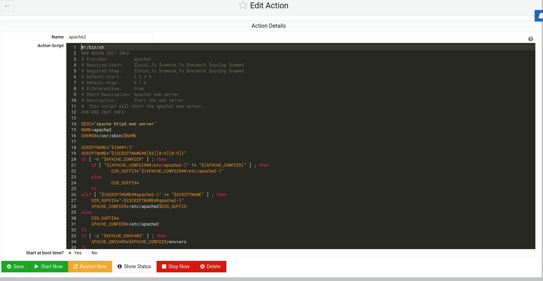Screen dimensions: 543x281
Task: Click the Name input field
Action: [x=109, y=37]
